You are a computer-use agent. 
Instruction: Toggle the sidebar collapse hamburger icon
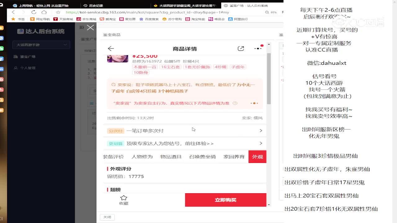coord(82,28)
